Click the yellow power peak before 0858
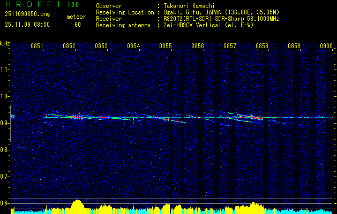 click(x=253, y=207)
